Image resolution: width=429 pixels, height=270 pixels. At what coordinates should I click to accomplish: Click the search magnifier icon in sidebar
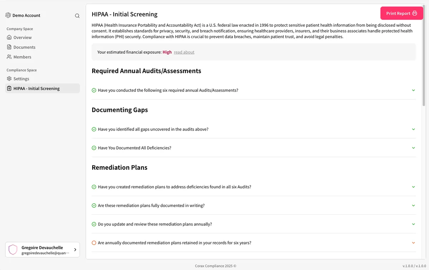coord(77,16)
